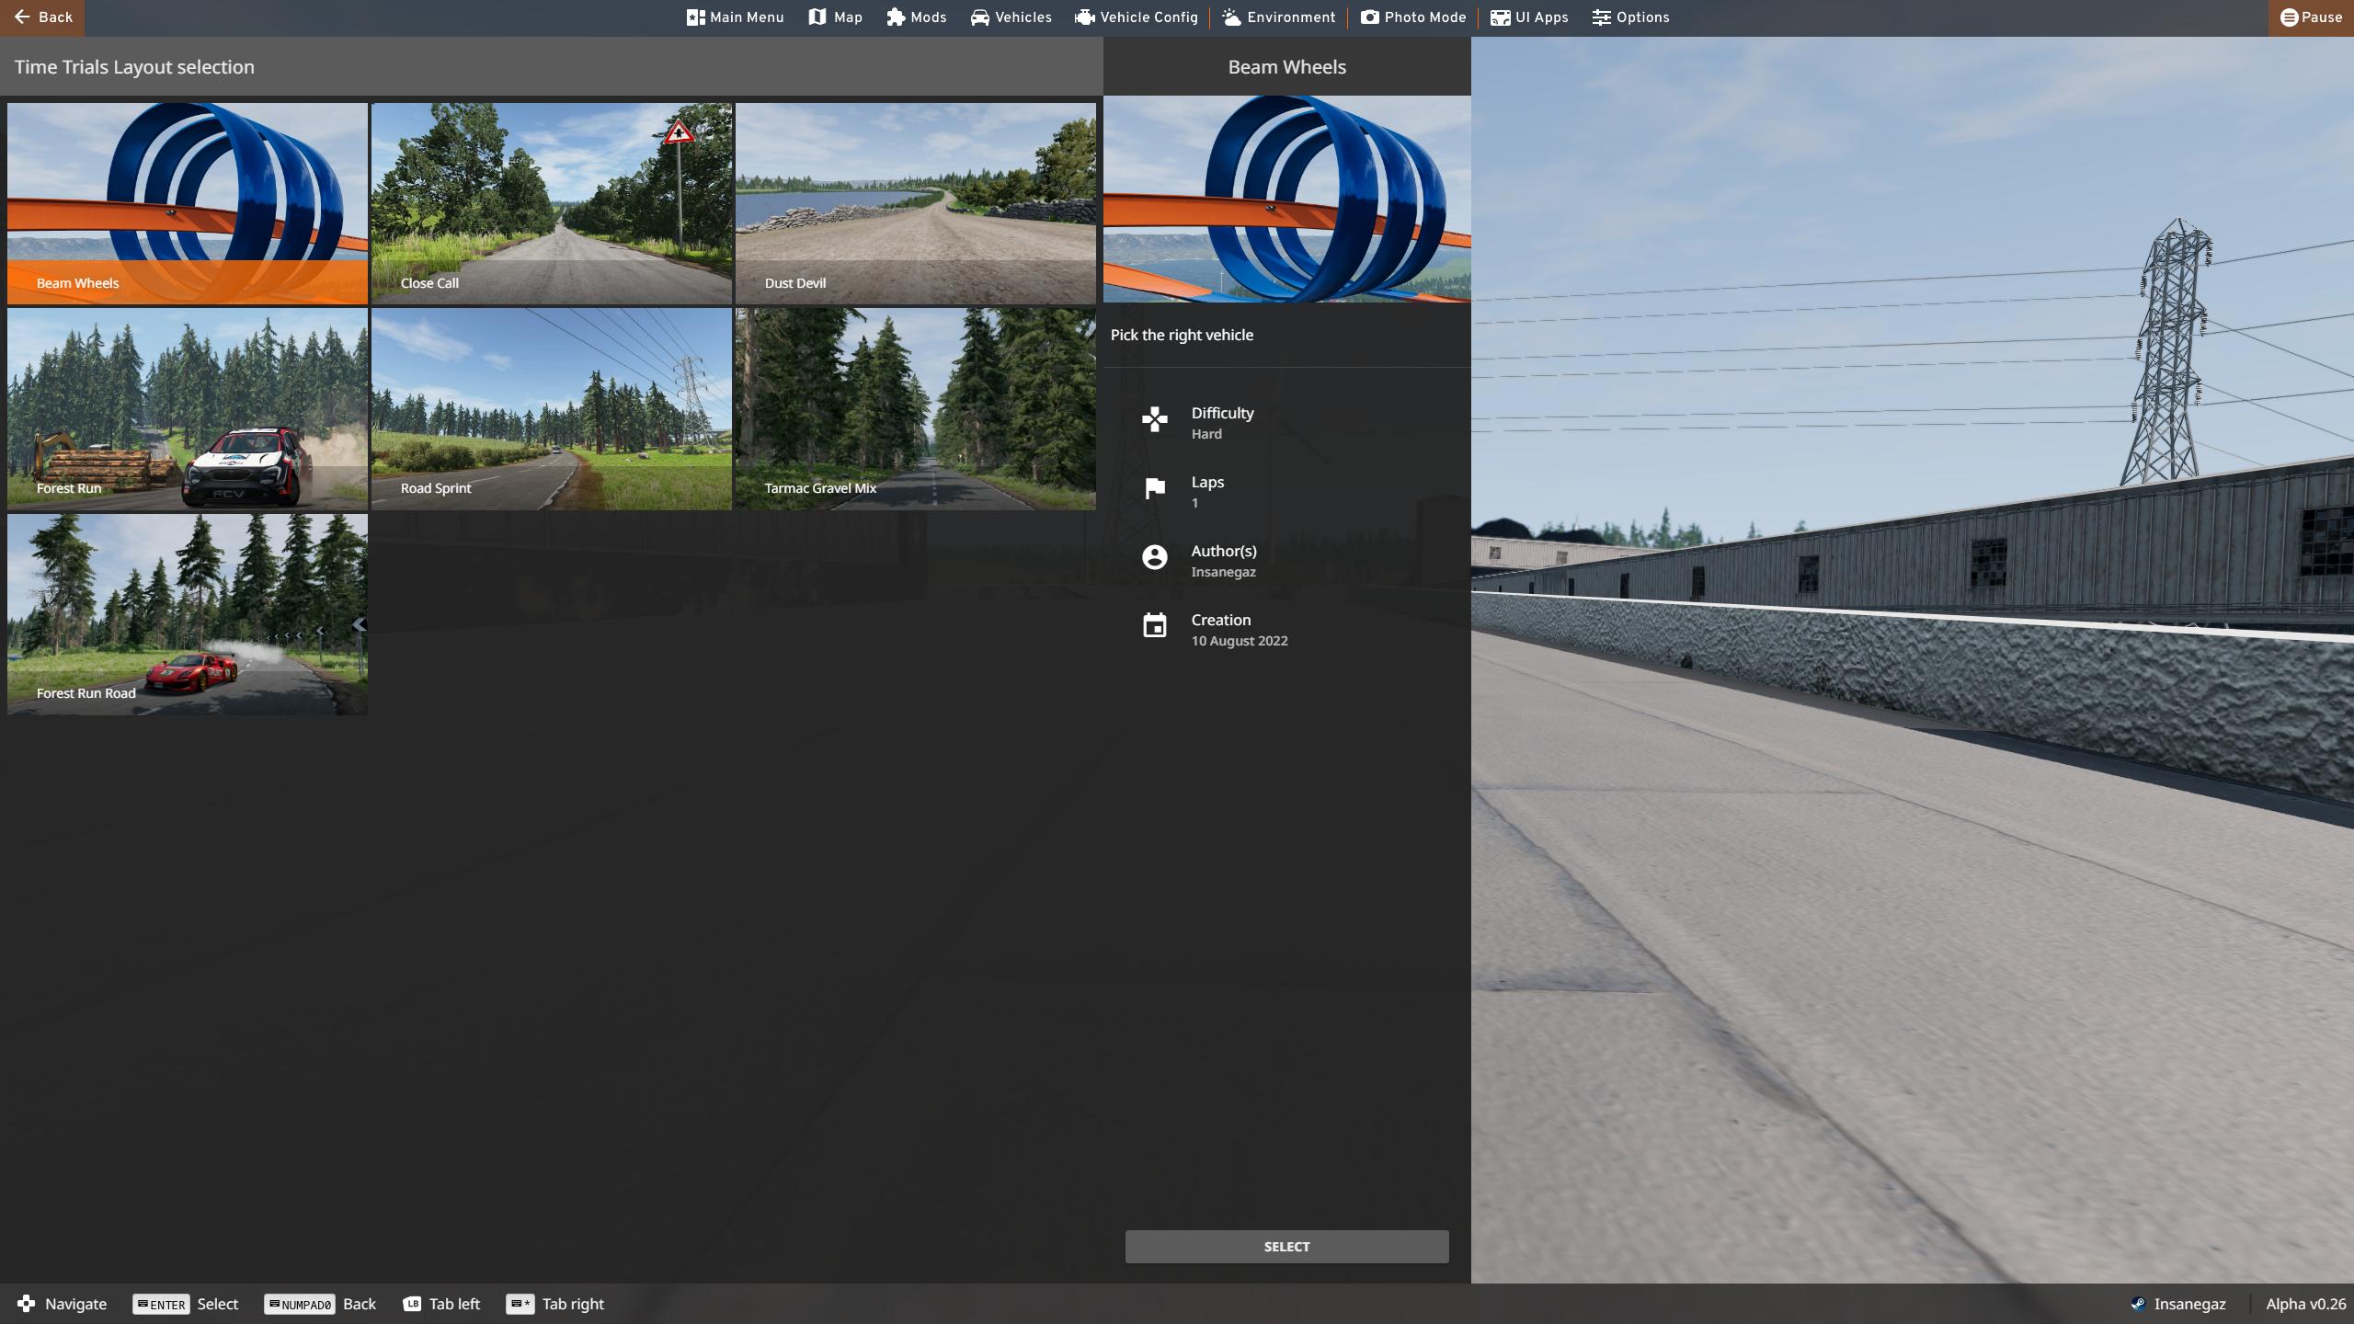The image size is (2354, 1324).
Task: Click the Steam Insanegaz account icon
Action: (x=2138, y=1304)
